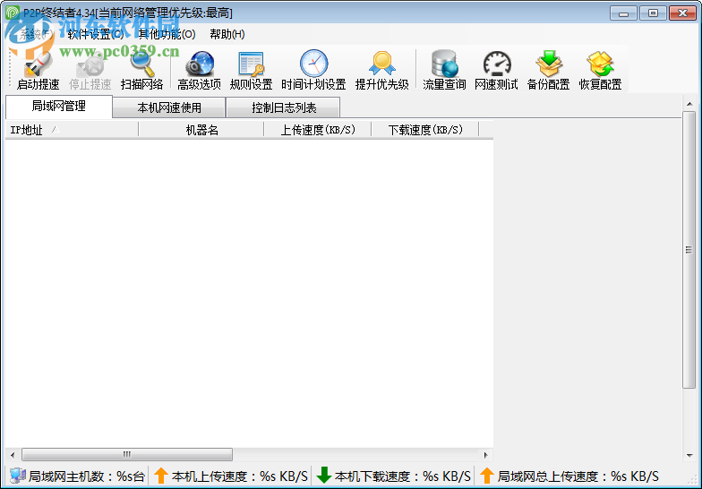This screenshot has height=489, width=702.
Task: Click 备份配置 backup icon
Action: [x=548, y=64]
